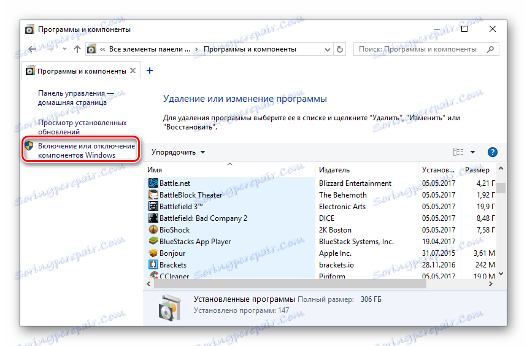Click the Battle.net program icon
Image resolution: width=527 pixels, height=346 pixels.
tap(153, 183)
